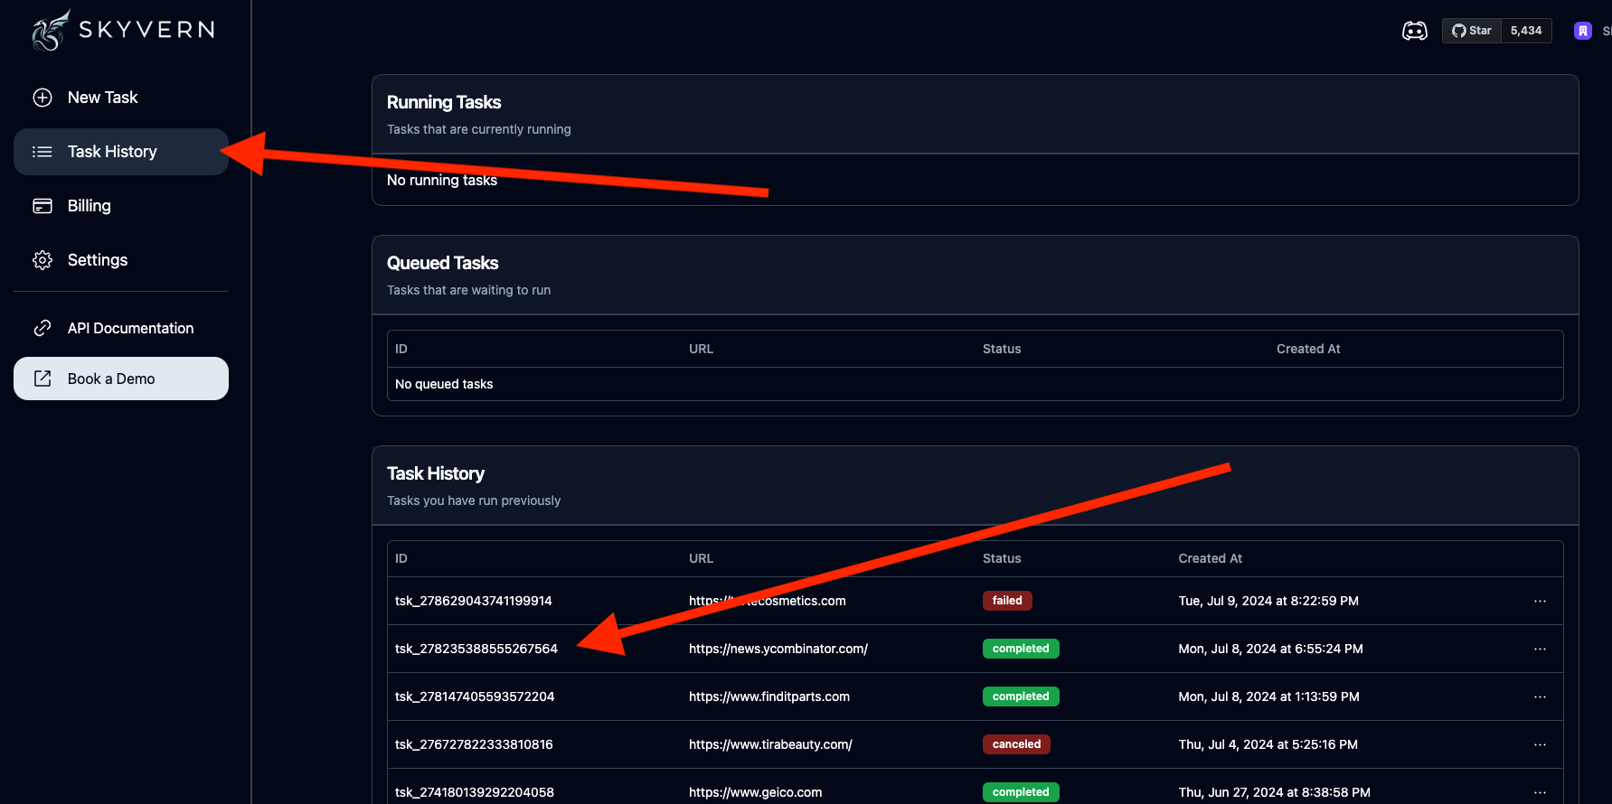Open Settings from the sidebar

(97, 260)
